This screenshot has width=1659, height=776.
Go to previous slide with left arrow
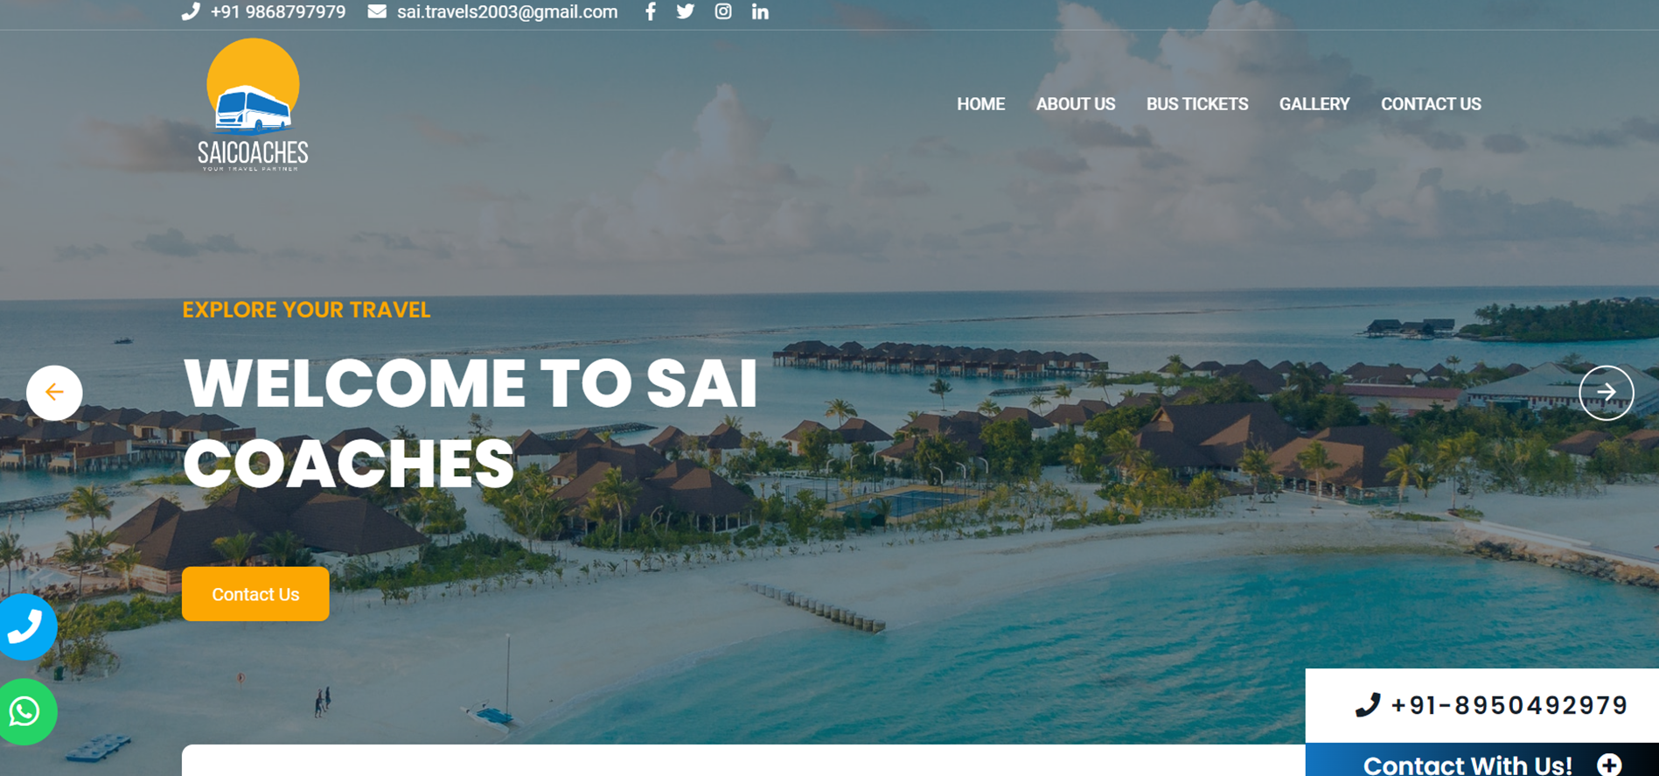[54, 393]
